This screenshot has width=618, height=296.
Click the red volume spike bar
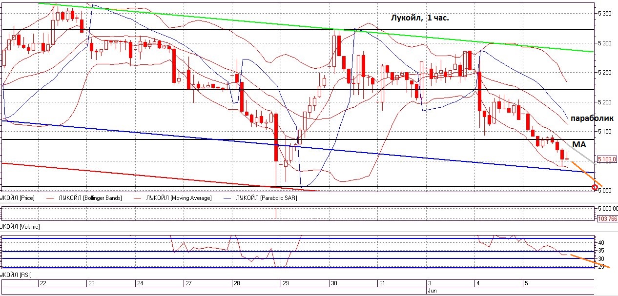tap(276, 213)
